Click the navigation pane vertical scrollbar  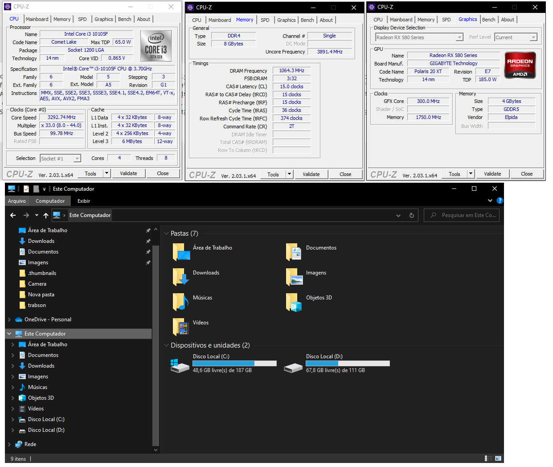coord(156,345)
